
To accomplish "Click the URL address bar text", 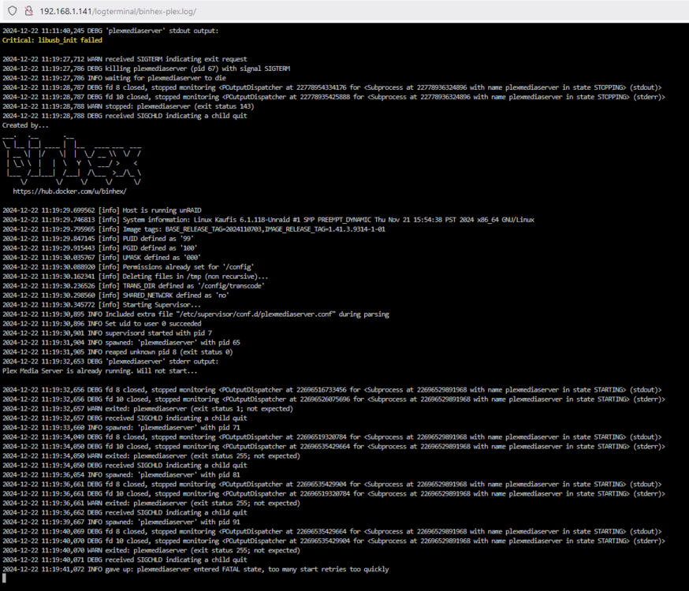I will [117, 11].
